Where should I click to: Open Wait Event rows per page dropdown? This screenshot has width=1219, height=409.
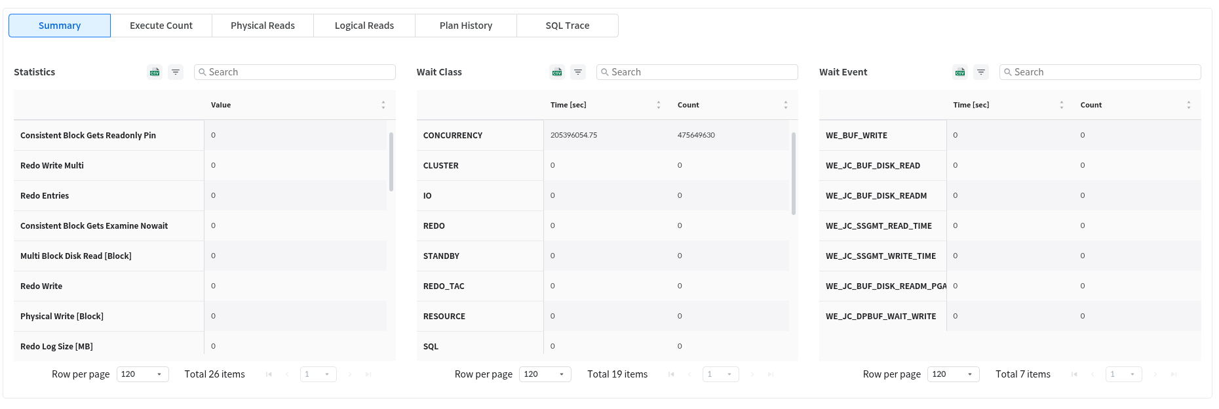point(954,374)
